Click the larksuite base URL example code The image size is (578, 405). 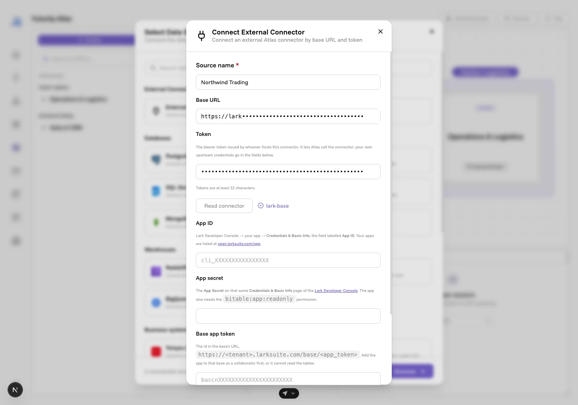point(278,354)
